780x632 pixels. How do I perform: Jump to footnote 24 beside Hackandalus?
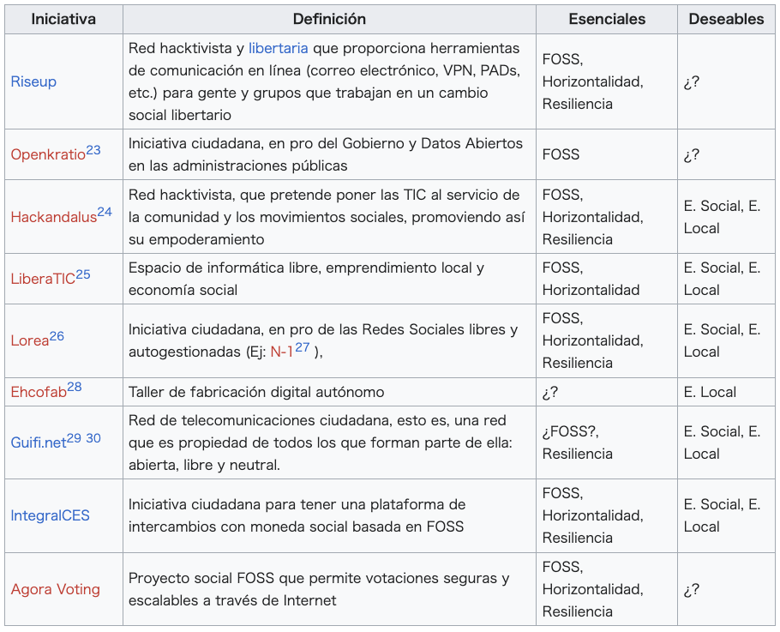pos(105,213)
